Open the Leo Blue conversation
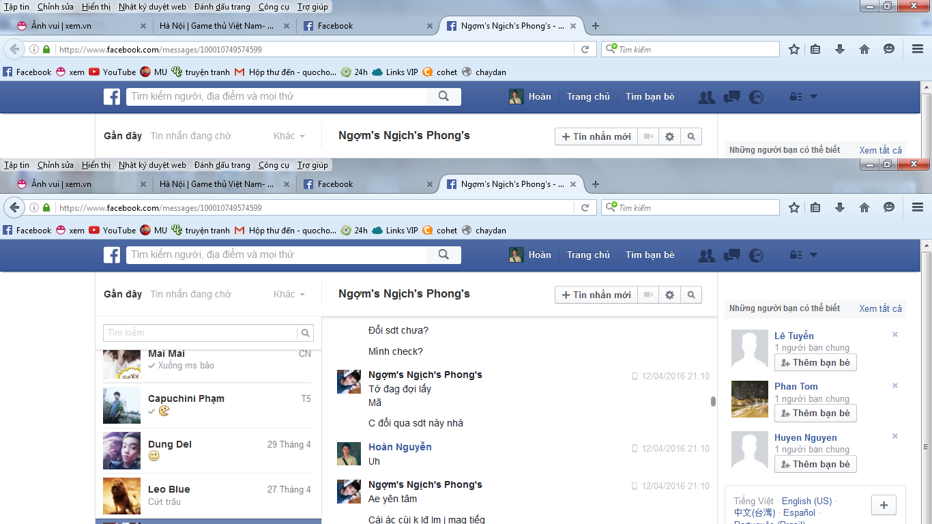Viewport: 932px width, 524px height. point(208,496)
